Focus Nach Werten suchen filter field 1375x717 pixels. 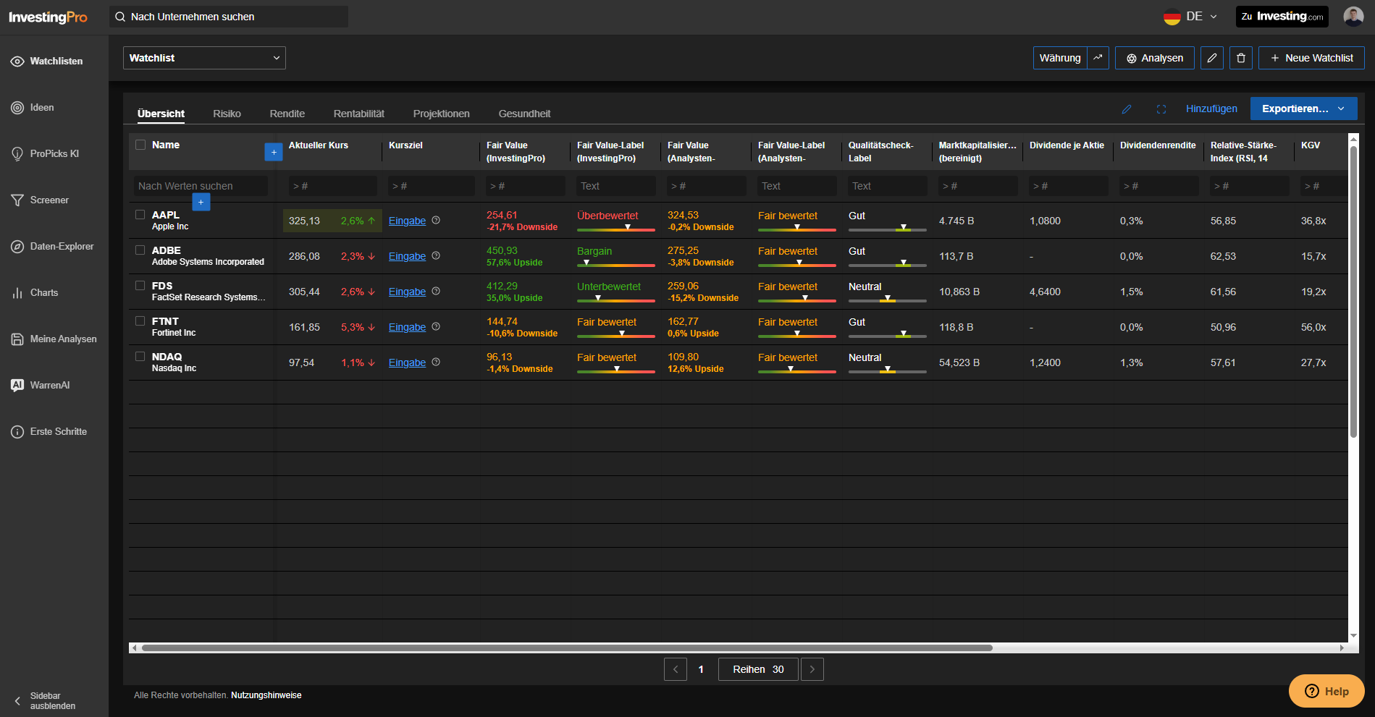[201, 186]
